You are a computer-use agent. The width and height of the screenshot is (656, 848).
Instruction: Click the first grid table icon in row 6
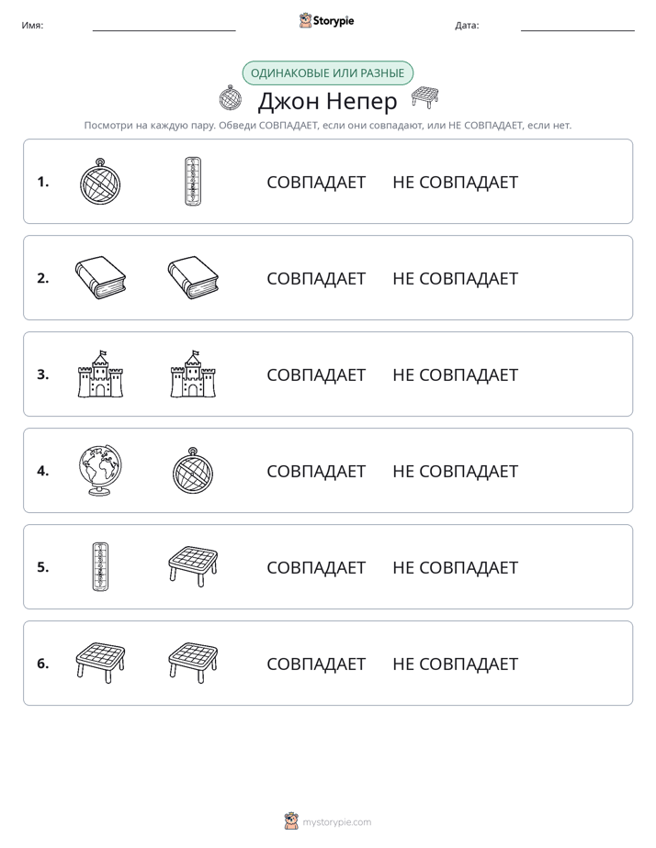[100, 663]
